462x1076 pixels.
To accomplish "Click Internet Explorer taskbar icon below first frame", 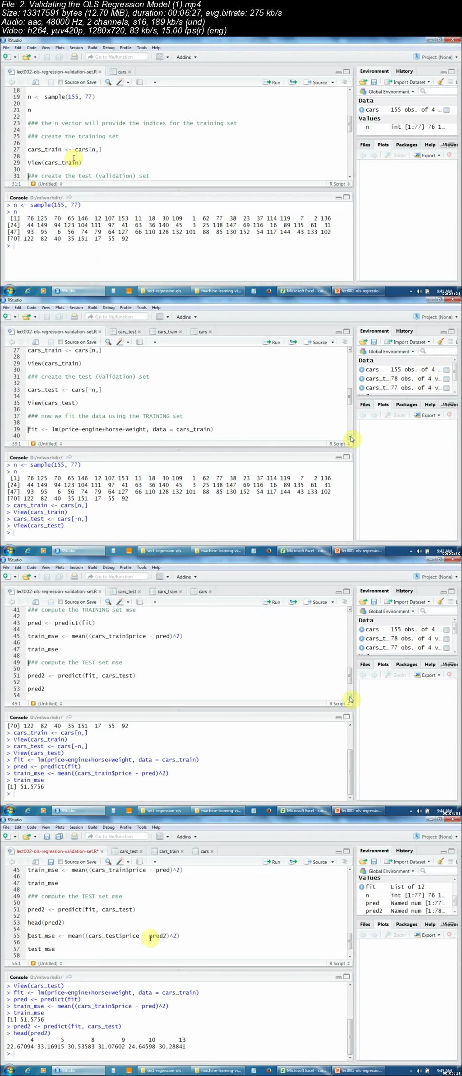I will click(28, 291).
